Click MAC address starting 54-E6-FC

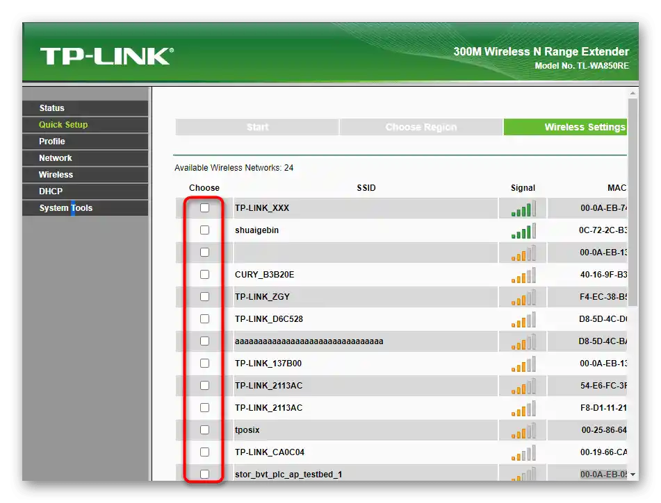[604, 386]
